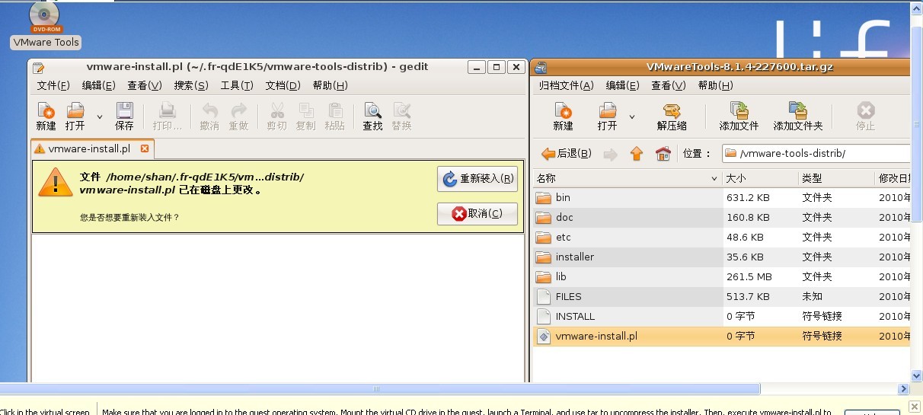Click the Open archive icon in the archive manager
This screenshot has height=415, width=923.
[x=607, y=117]
